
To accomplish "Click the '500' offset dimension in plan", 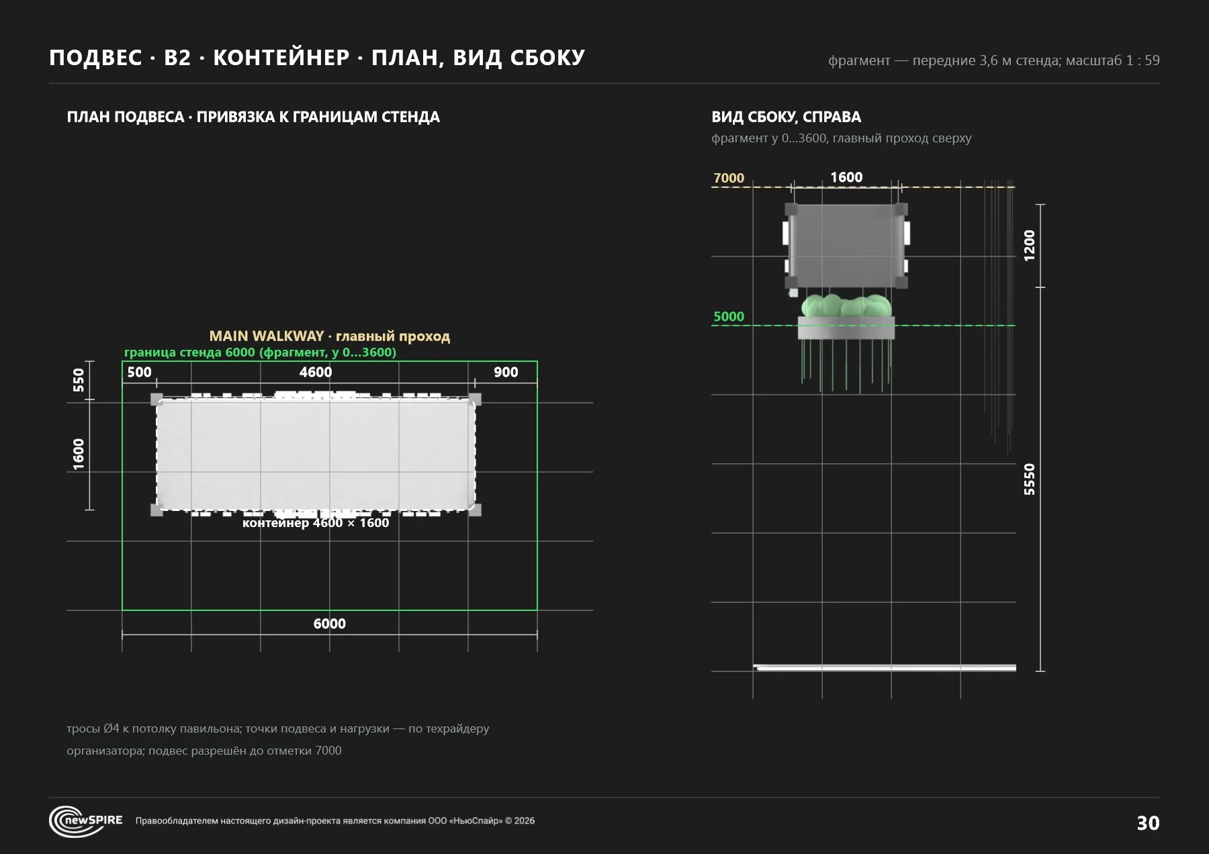I will point(139,372).
